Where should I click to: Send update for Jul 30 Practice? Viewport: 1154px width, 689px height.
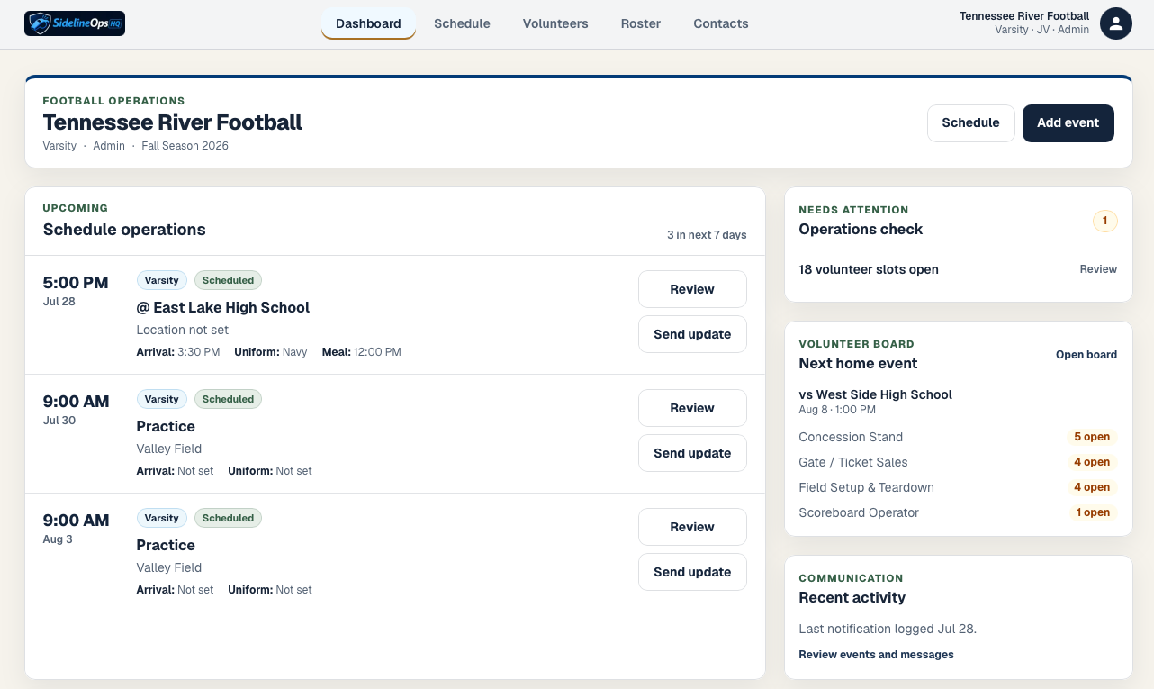pos(692,453)
